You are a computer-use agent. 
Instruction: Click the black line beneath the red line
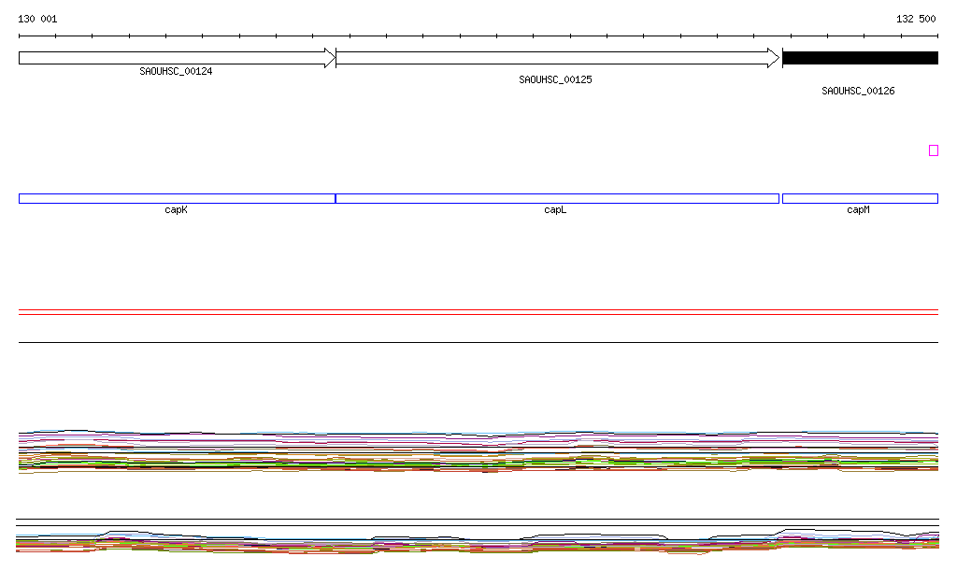click(478, 342)
